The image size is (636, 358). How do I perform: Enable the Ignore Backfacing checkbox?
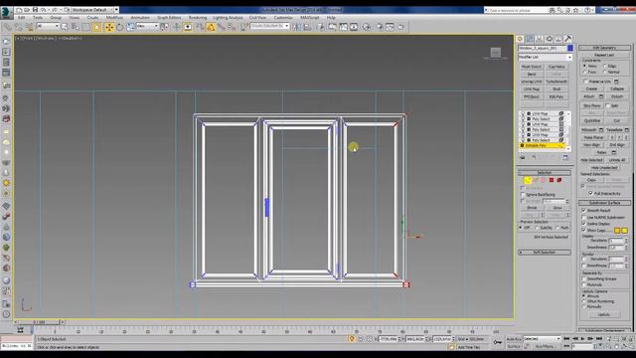[523, 195]
